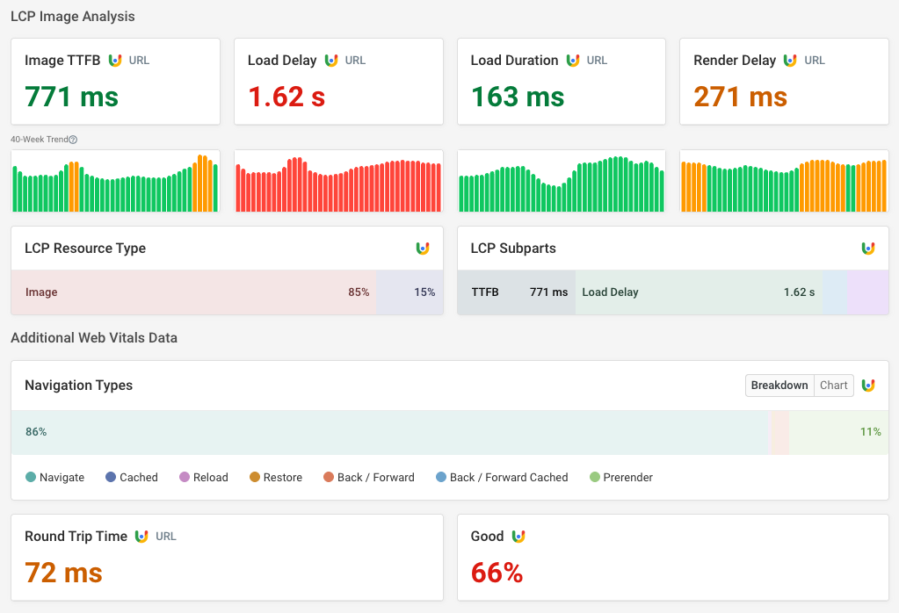Click the CrUX icon beside Image TTFB
Image resolution: width=899 pixels, height=613 pixels.
tap(115, 61)
